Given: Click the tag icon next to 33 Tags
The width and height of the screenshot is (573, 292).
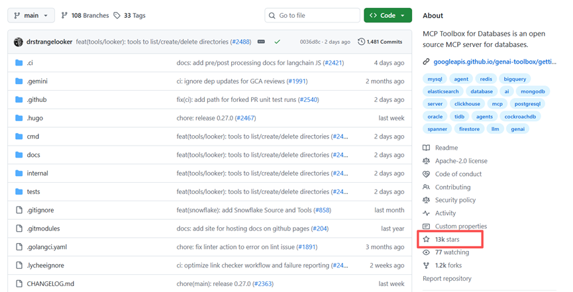Looking at the screenshot, I should coord(117,15).
